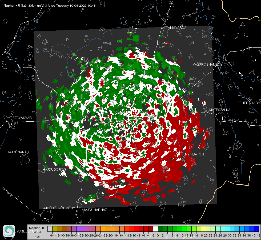Pick the orange swatch between -24 and -22
The width and height of the screenshot is (261, 240).
103,229
